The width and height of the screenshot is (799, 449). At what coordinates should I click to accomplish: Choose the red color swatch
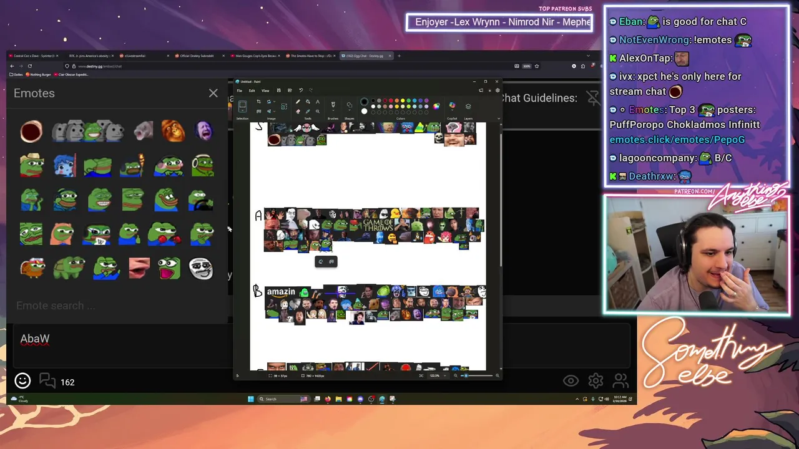391,100
